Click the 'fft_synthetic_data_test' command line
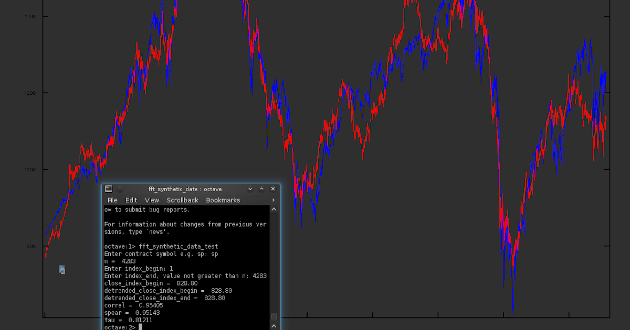630x330 pixels. [x=161, y=246]
